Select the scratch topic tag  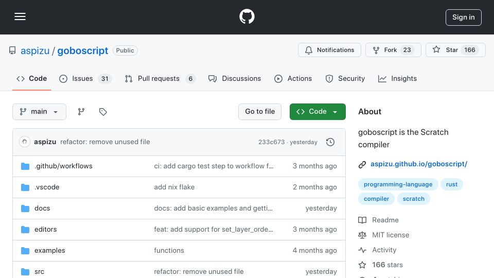pos(413,199)
